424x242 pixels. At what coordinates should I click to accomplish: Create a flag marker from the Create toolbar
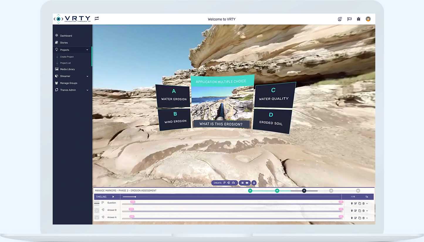point(225,183)
